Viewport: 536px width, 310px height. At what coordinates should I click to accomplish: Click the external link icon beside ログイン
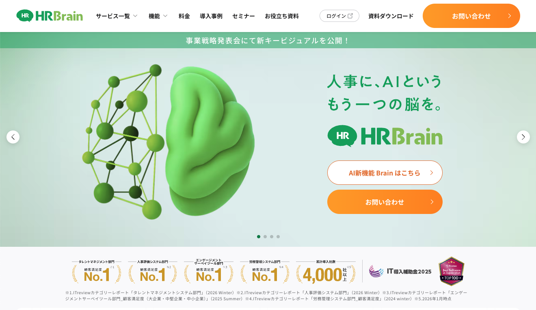click(350, 15)
